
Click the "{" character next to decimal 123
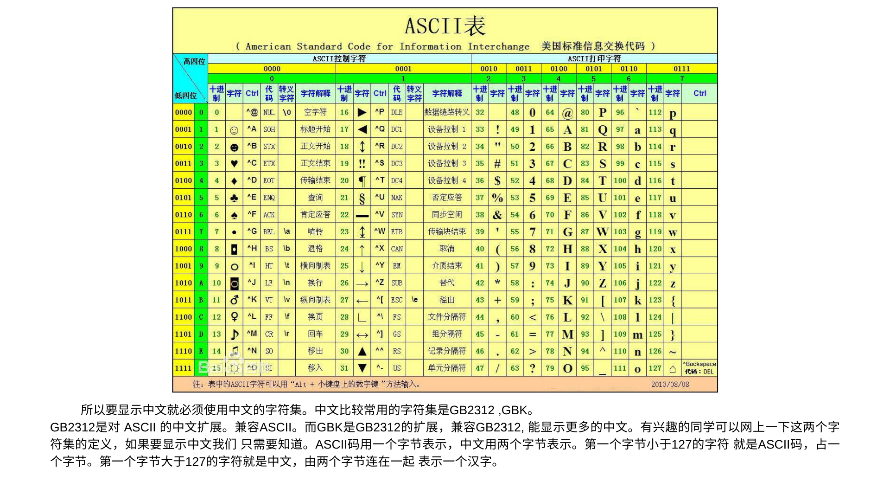pos(673,301)
